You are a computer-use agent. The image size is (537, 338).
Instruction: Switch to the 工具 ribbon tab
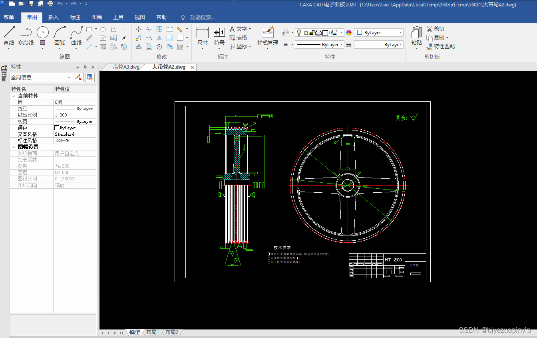point(118,17)
